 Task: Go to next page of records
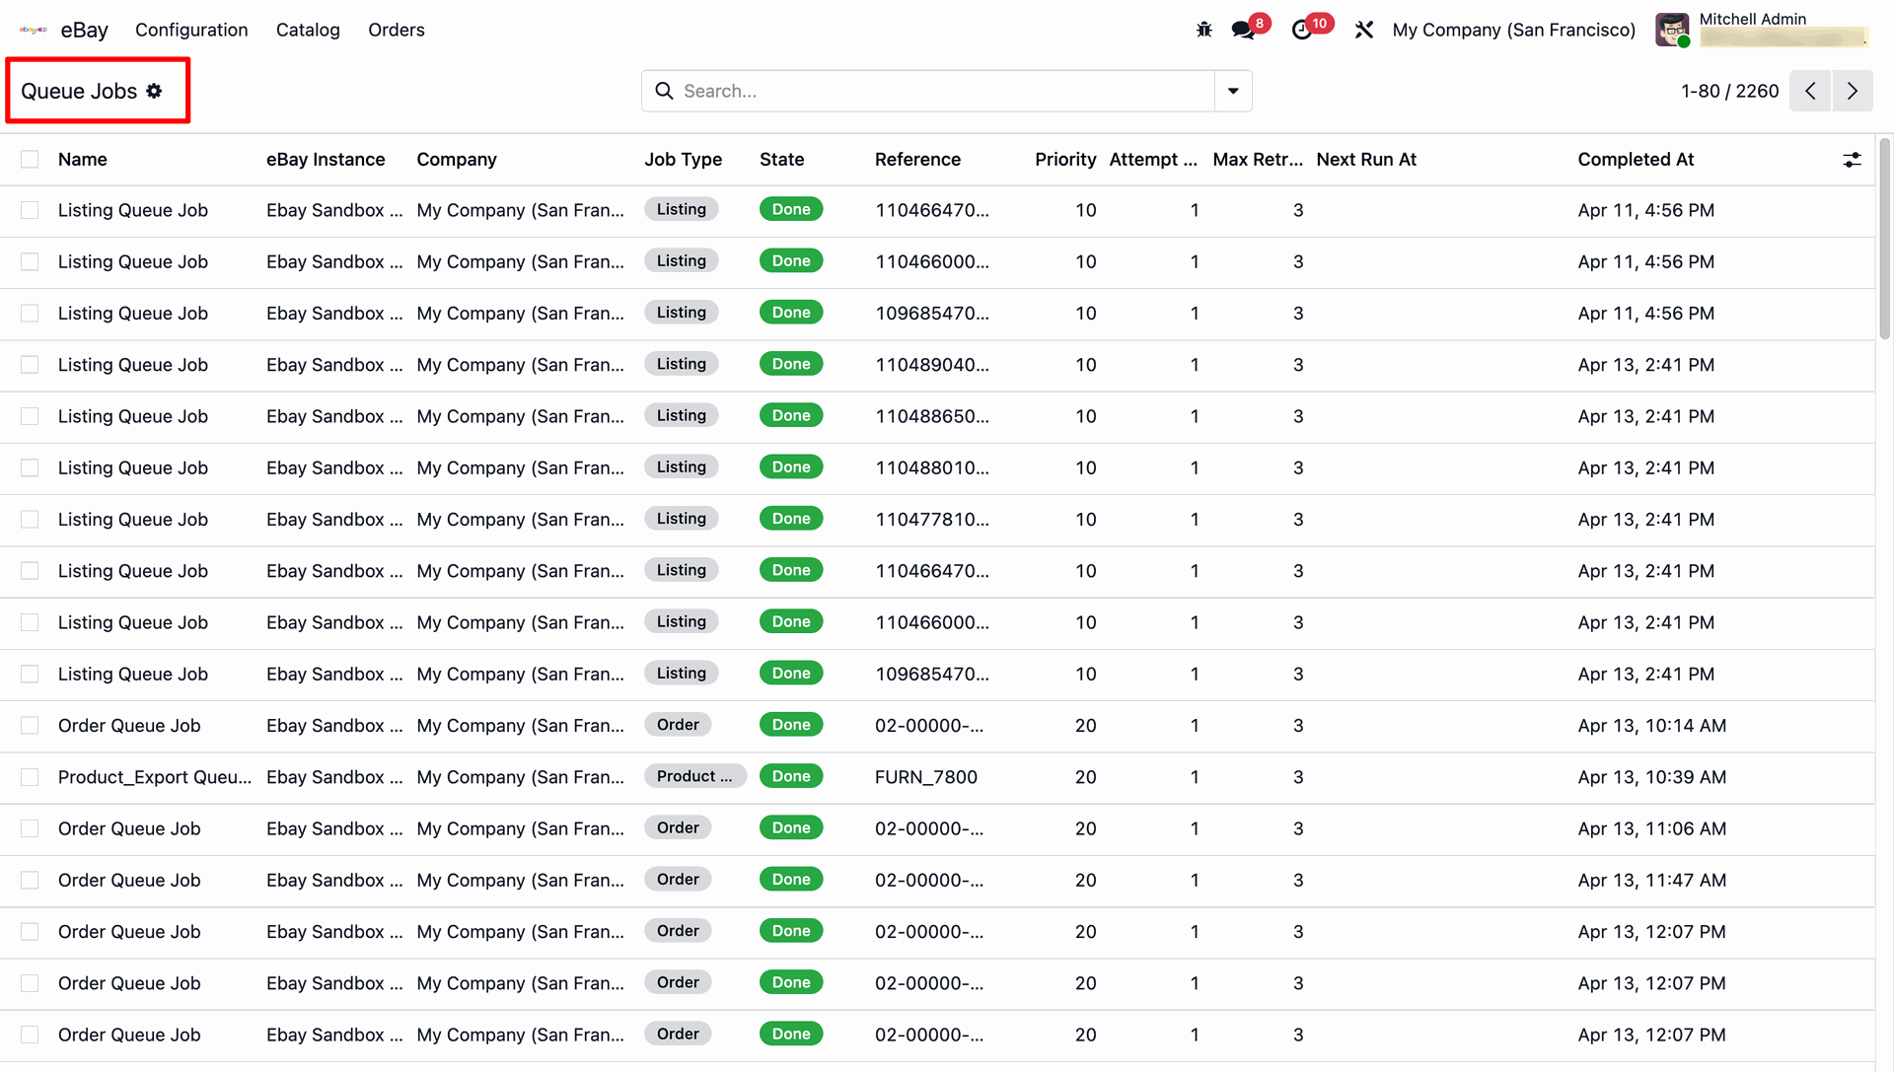click(x=1853, y=91)
